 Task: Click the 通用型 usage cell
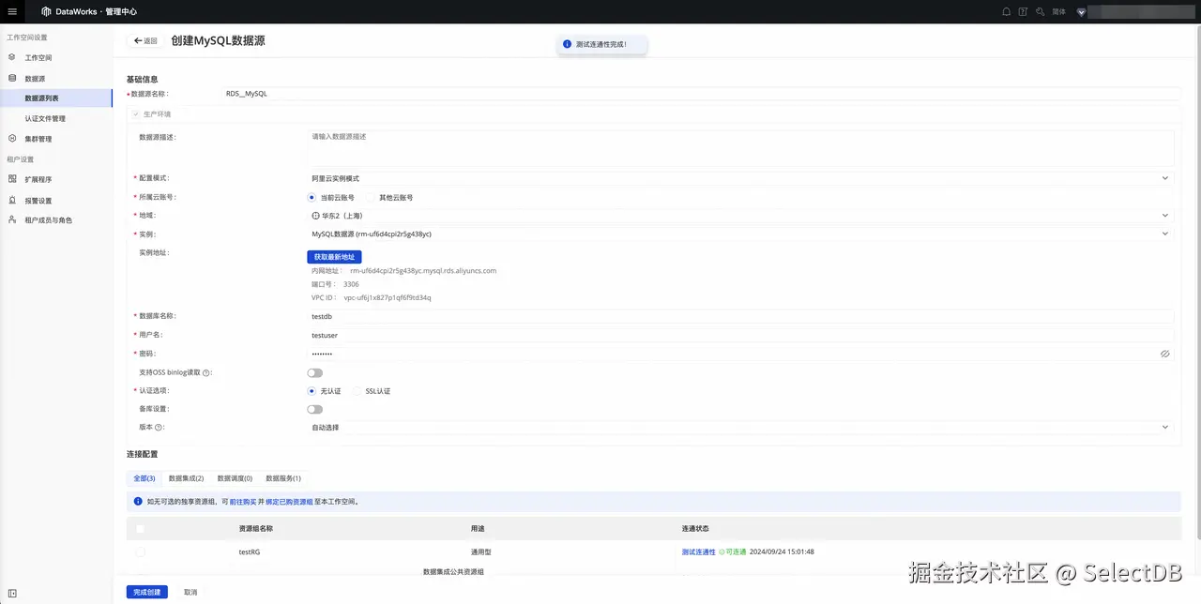coord(481,551)
